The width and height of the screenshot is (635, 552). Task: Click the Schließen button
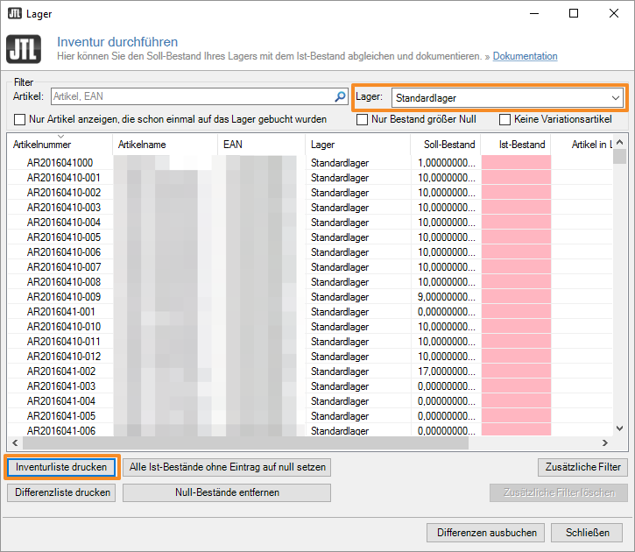[x=587, y=533]
